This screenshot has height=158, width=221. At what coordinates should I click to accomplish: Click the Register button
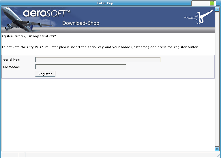pyautogui.click(x=45, y=74)
